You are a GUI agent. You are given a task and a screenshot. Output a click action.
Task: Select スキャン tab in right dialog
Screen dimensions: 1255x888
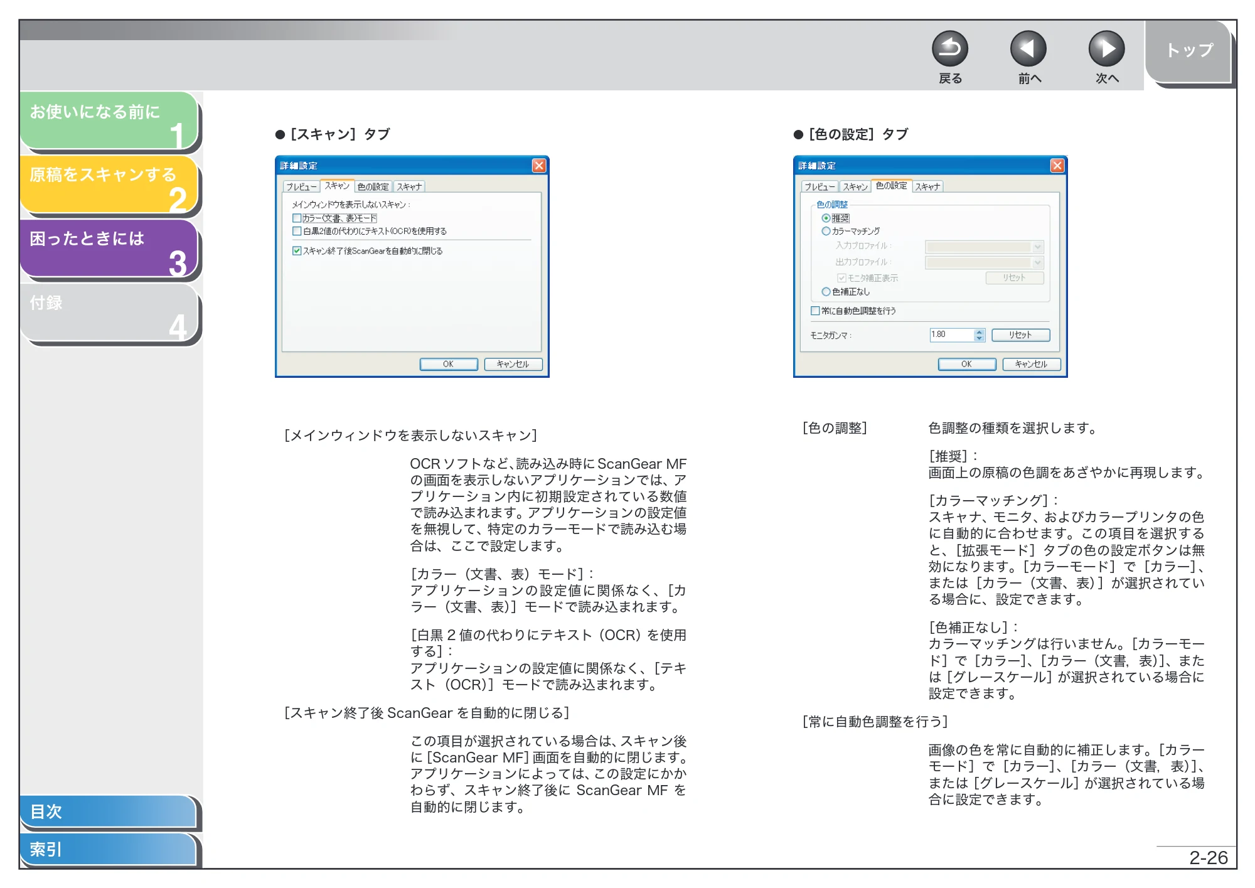click(x=855, y=187)
